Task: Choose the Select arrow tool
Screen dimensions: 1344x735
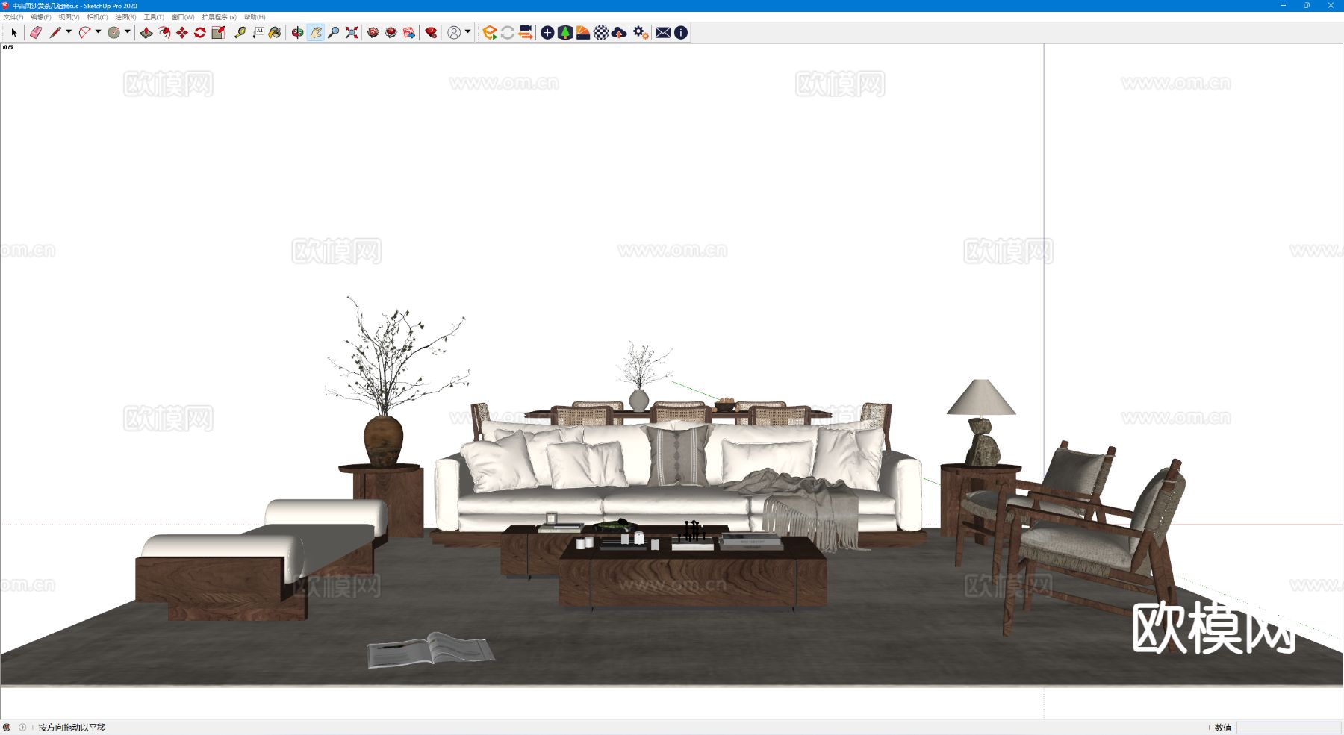Action: tap(13, 33)
